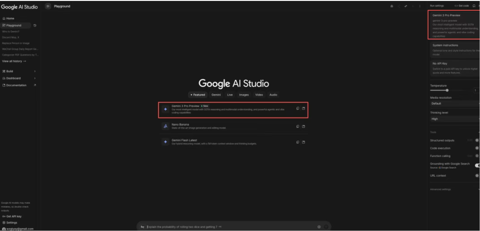The width and height of the screenshot is (480, 231).
Task: Open the Media resolution dropdown
Action: 455,104
